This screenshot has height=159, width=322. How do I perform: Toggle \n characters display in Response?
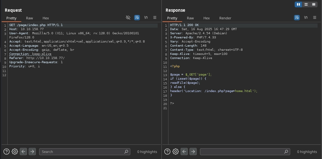[305, 18]
